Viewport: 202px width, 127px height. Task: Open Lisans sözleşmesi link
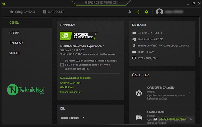pyautogui.click(x=71, y=82)
